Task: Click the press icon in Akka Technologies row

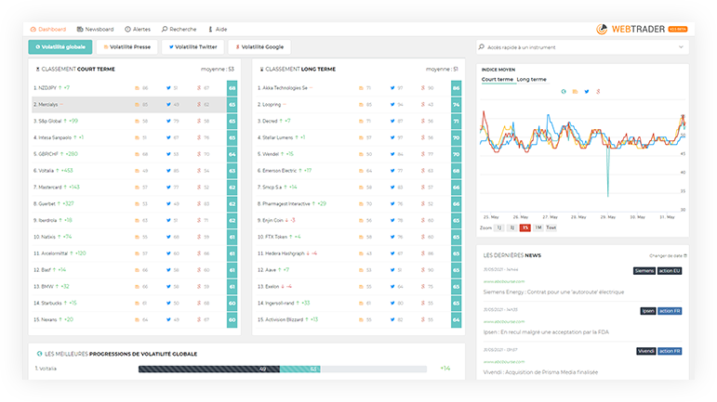Action: [361, 88]
